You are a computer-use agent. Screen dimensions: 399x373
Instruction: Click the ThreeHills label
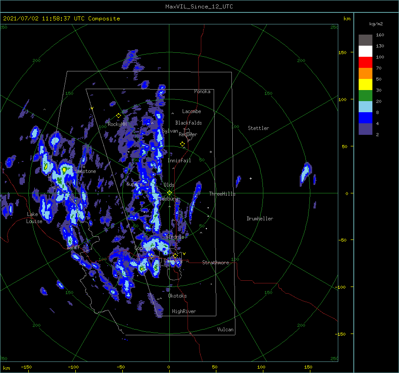pyautogui.click(x=223, y=194)
